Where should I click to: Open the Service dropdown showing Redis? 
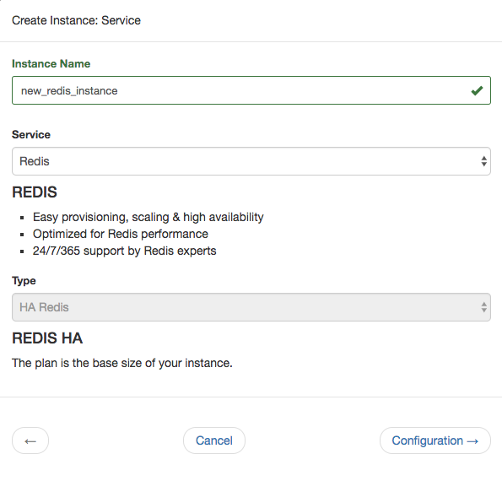click(251, 161)
